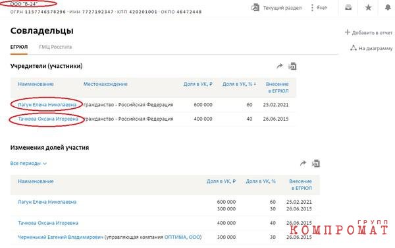Click the 400 000 value in founders table
The width and height of the screenshot is (395, 248).
click(x=203, y=119)
